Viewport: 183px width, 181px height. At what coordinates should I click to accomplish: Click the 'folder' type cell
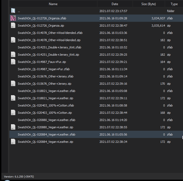coord(171,11)
